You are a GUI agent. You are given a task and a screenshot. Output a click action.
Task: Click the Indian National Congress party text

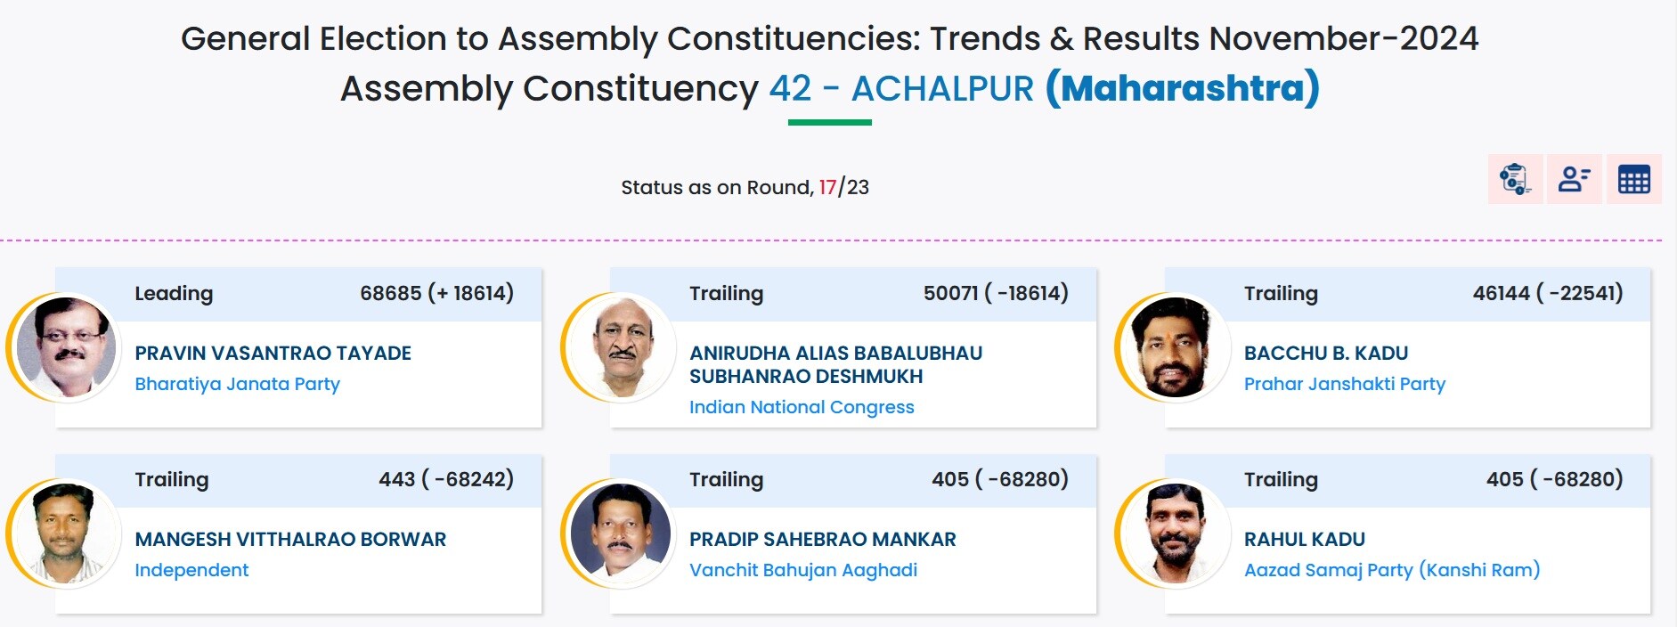(x=802, y=408)
